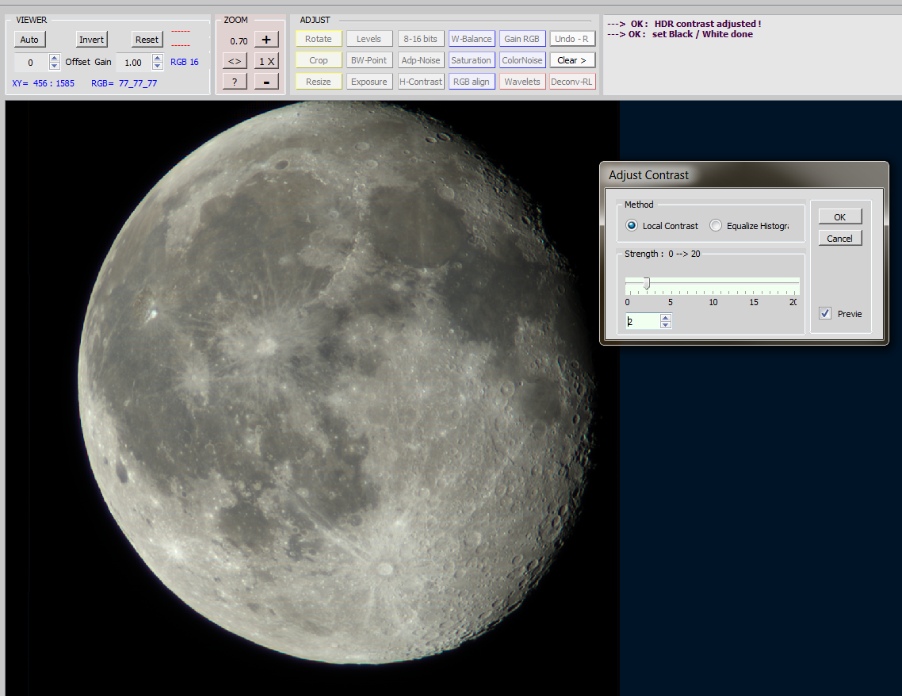Click the Strength slider handle
902x696 pixels.
pyautogui.click(x=647, y=283)
